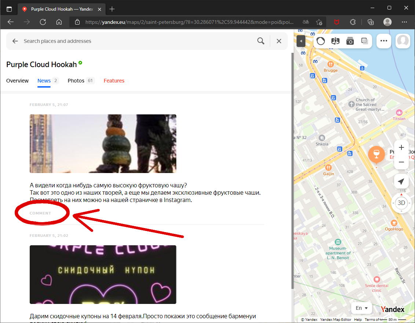Open browser collections icon
The height and width of the screenshot is (323, 415).
click(371, 22)
